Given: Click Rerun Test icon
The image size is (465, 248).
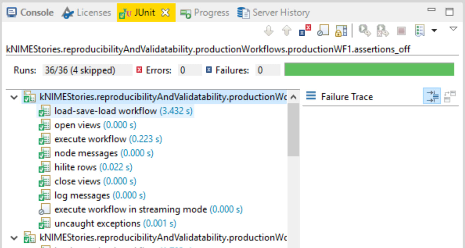Looking at the screenshot, I should coord(364,31).
